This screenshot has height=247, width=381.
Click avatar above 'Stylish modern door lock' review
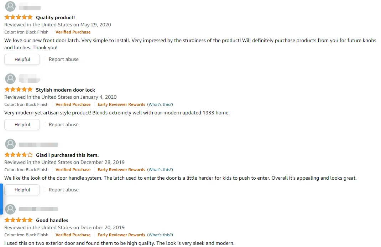[x=10, y=79]
